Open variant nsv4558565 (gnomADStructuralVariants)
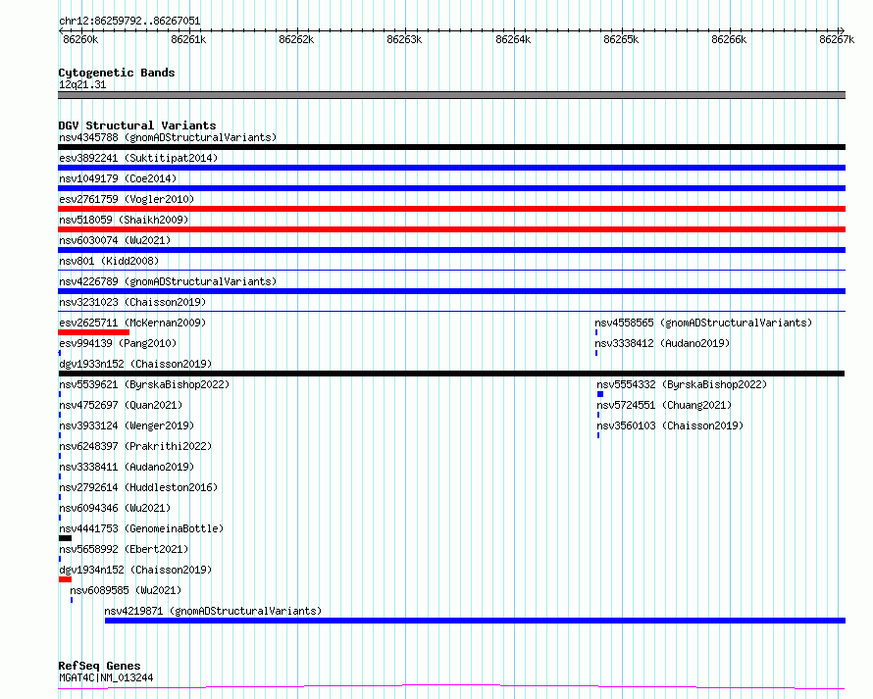Viewport: 873px width, 699px height. tap(703, 323)
